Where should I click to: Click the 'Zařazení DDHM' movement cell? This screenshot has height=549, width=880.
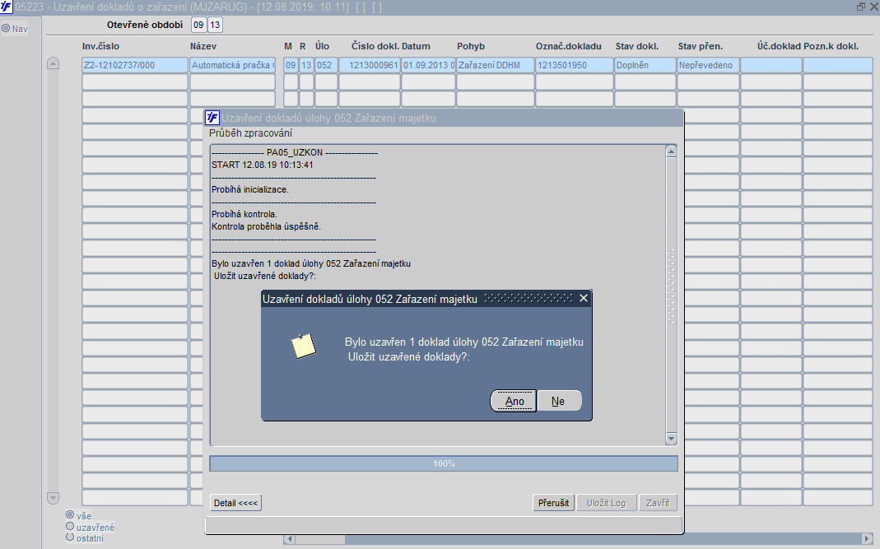pyautogui.click(x=495, y=65)
